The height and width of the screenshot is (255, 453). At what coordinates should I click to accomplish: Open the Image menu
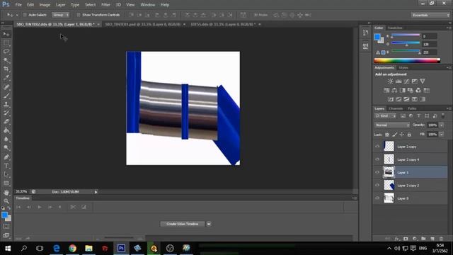[45, 5]
